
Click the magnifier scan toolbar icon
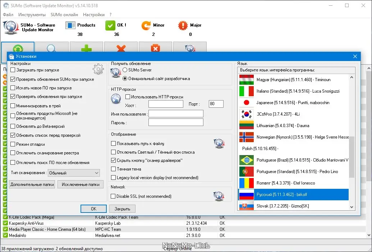(x=52, y=48)
